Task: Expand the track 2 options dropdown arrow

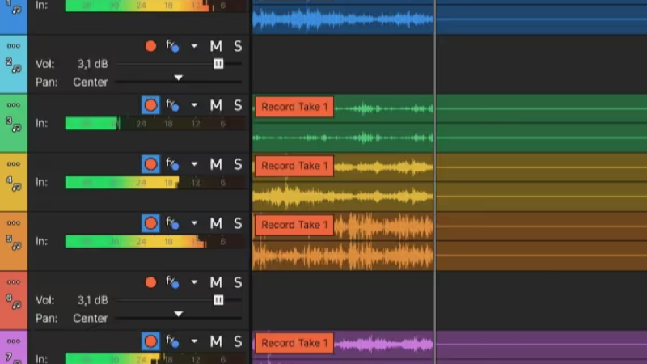Action: tap(194, 46)
